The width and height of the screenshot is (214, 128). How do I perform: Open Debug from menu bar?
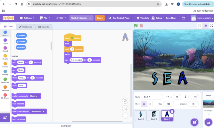(x=157, y=18)
